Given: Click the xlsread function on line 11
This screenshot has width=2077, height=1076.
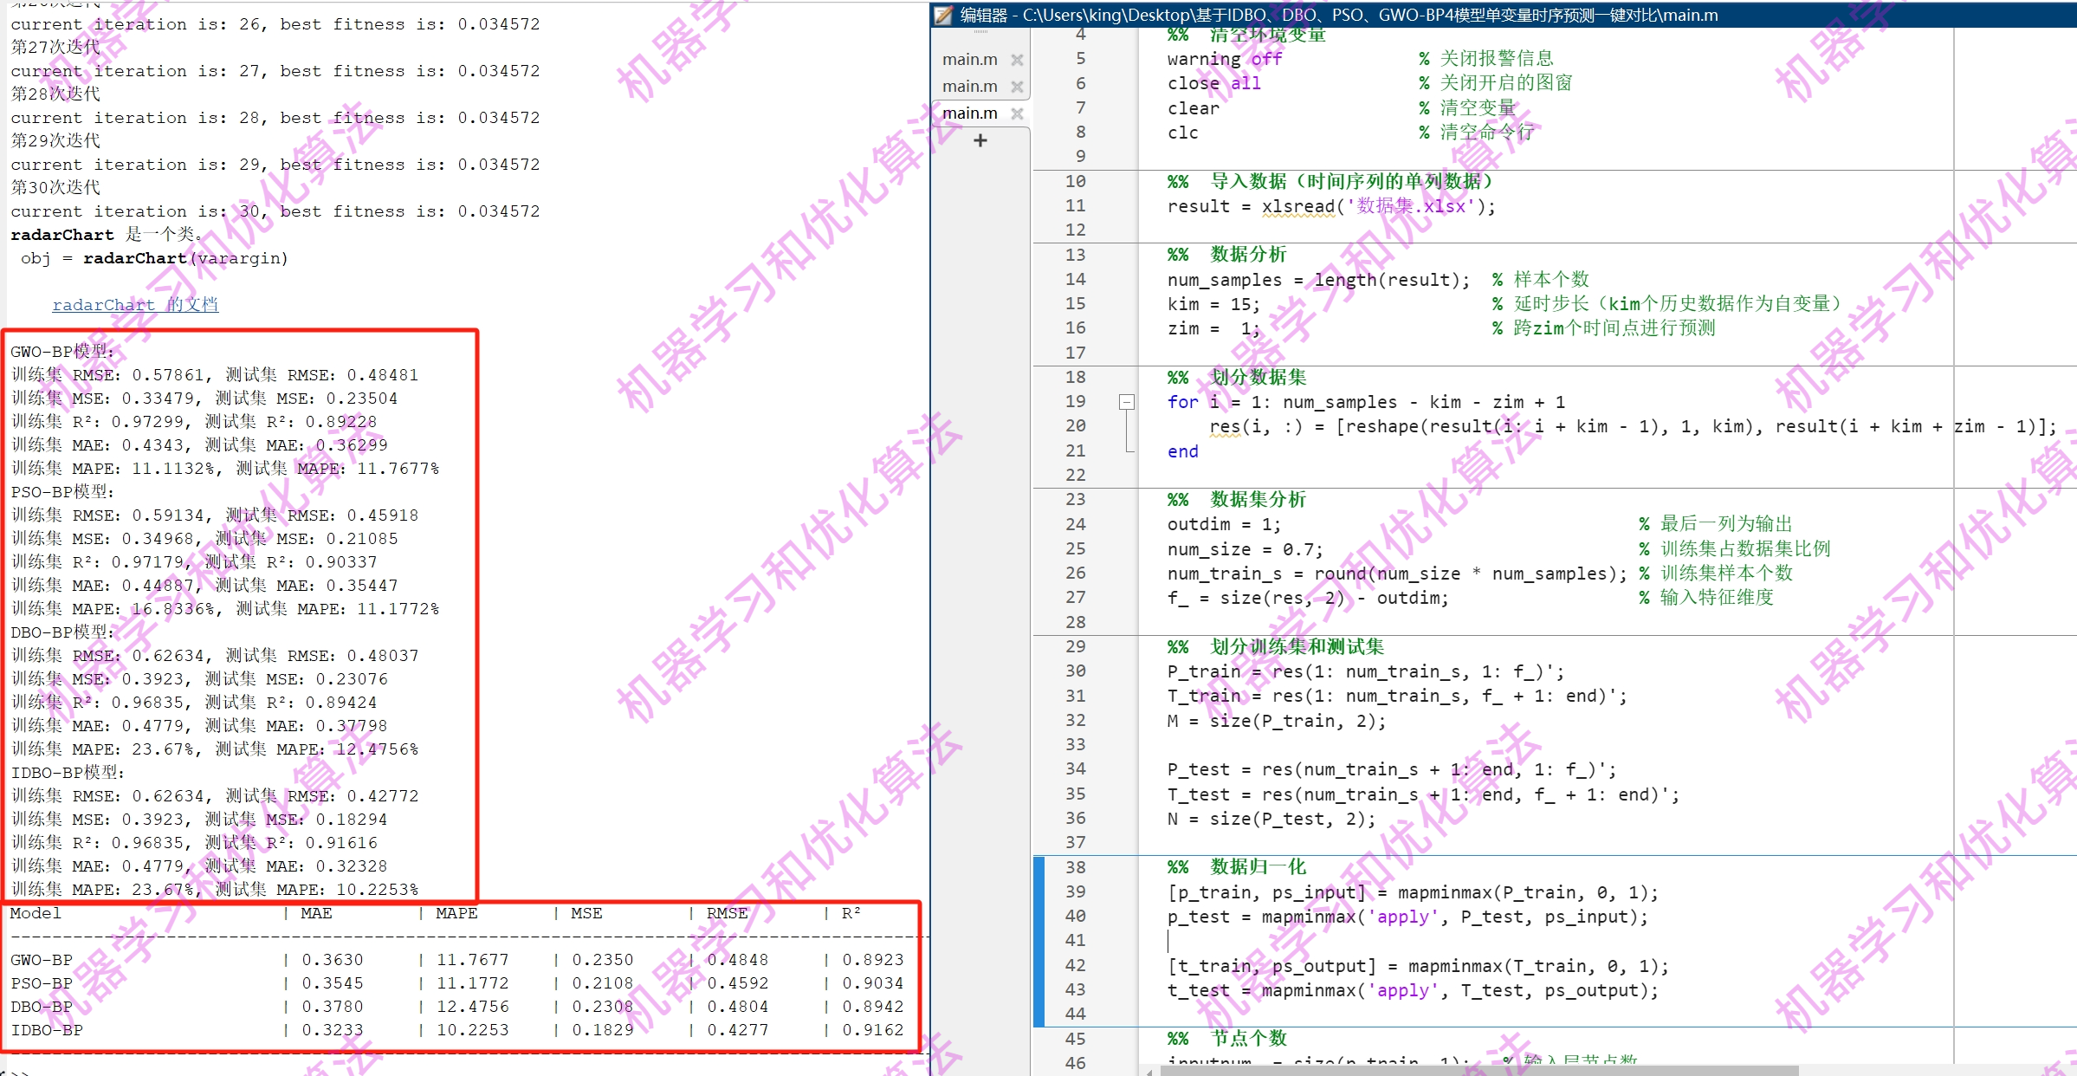Looking at the screenshot, I should tap(1297, 206).
